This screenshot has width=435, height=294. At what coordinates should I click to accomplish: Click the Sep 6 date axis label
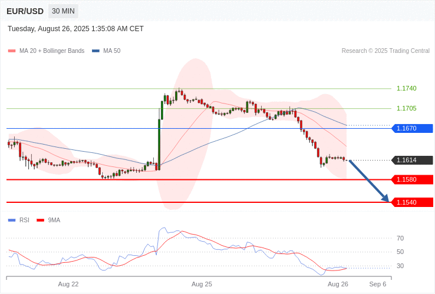point(378,285)
